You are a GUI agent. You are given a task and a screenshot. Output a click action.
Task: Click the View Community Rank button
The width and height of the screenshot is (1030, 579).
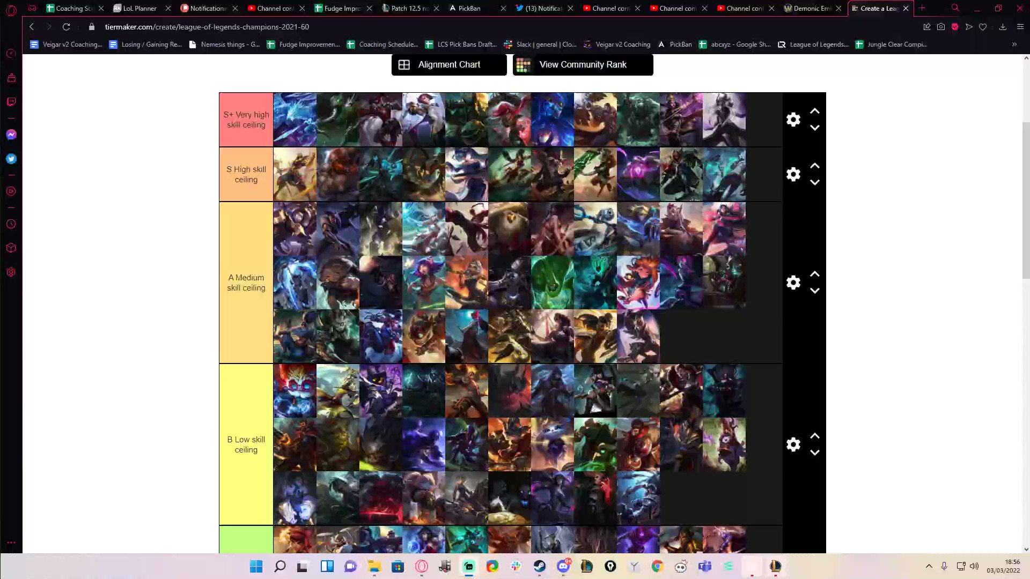point(583,65)
